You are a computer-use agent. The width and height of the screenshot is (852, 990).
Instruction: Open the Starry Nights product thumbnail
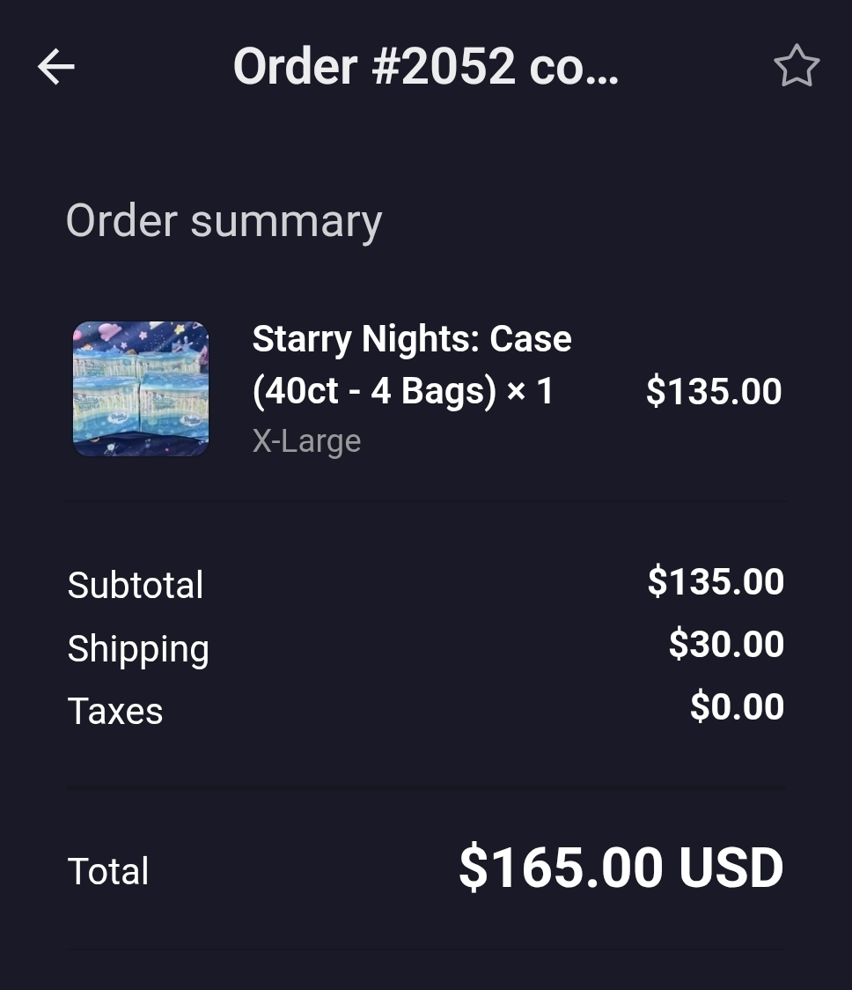click(x=141, y=388)
